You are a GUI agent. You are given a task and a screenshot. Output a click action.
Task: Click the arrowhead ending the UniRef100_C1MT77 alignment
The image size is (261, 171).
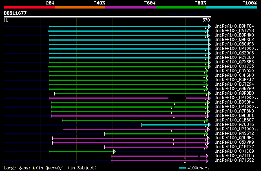207,147
